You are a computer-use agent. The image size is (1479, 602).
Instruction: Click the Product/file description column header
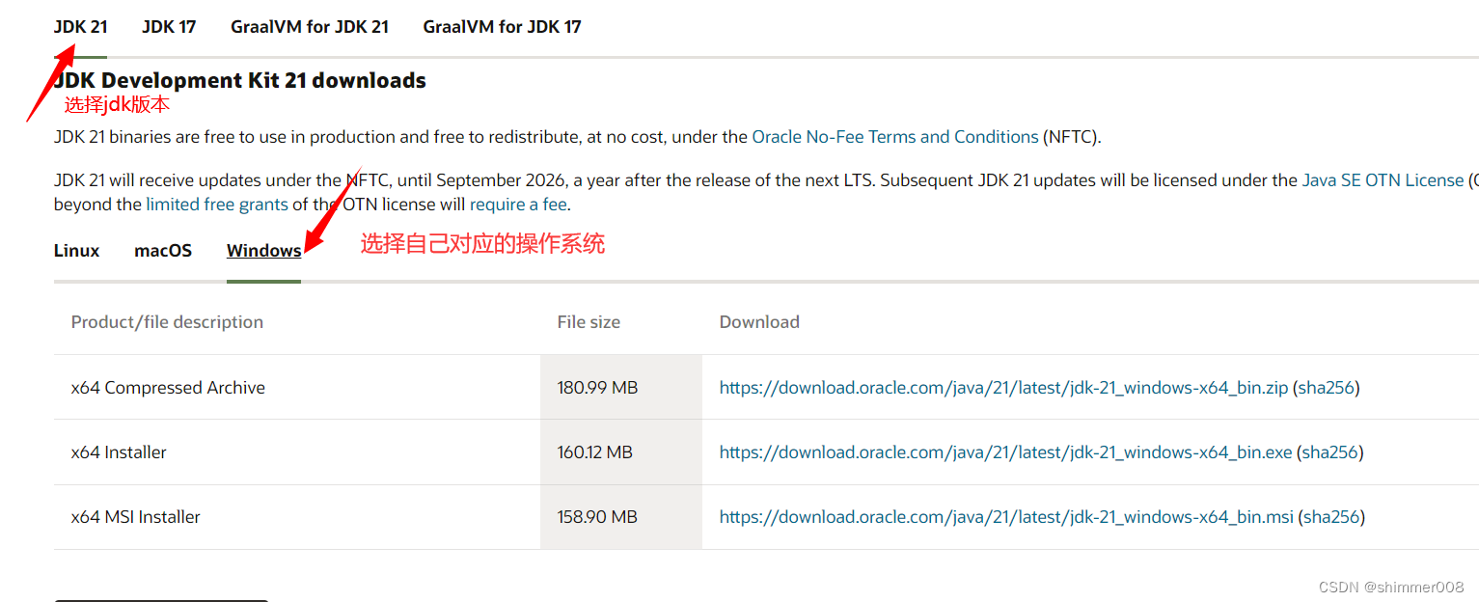point(167,321)
